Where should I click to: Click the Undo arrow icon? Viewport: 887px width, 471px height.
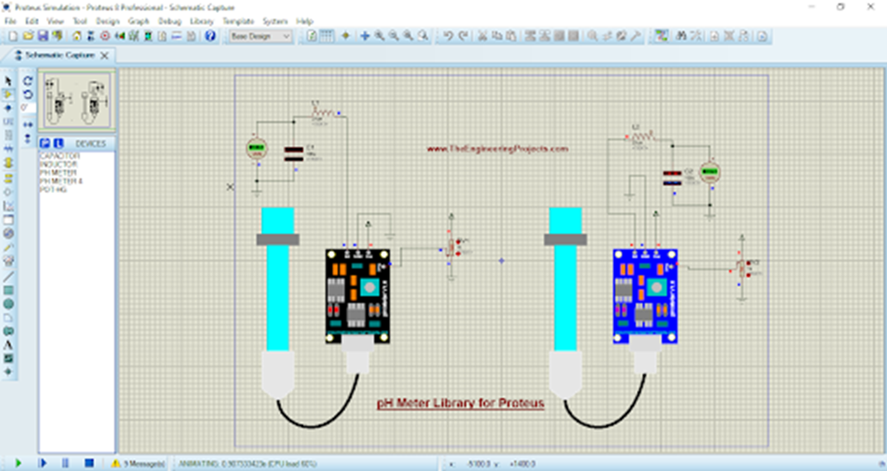click(448, 36)
